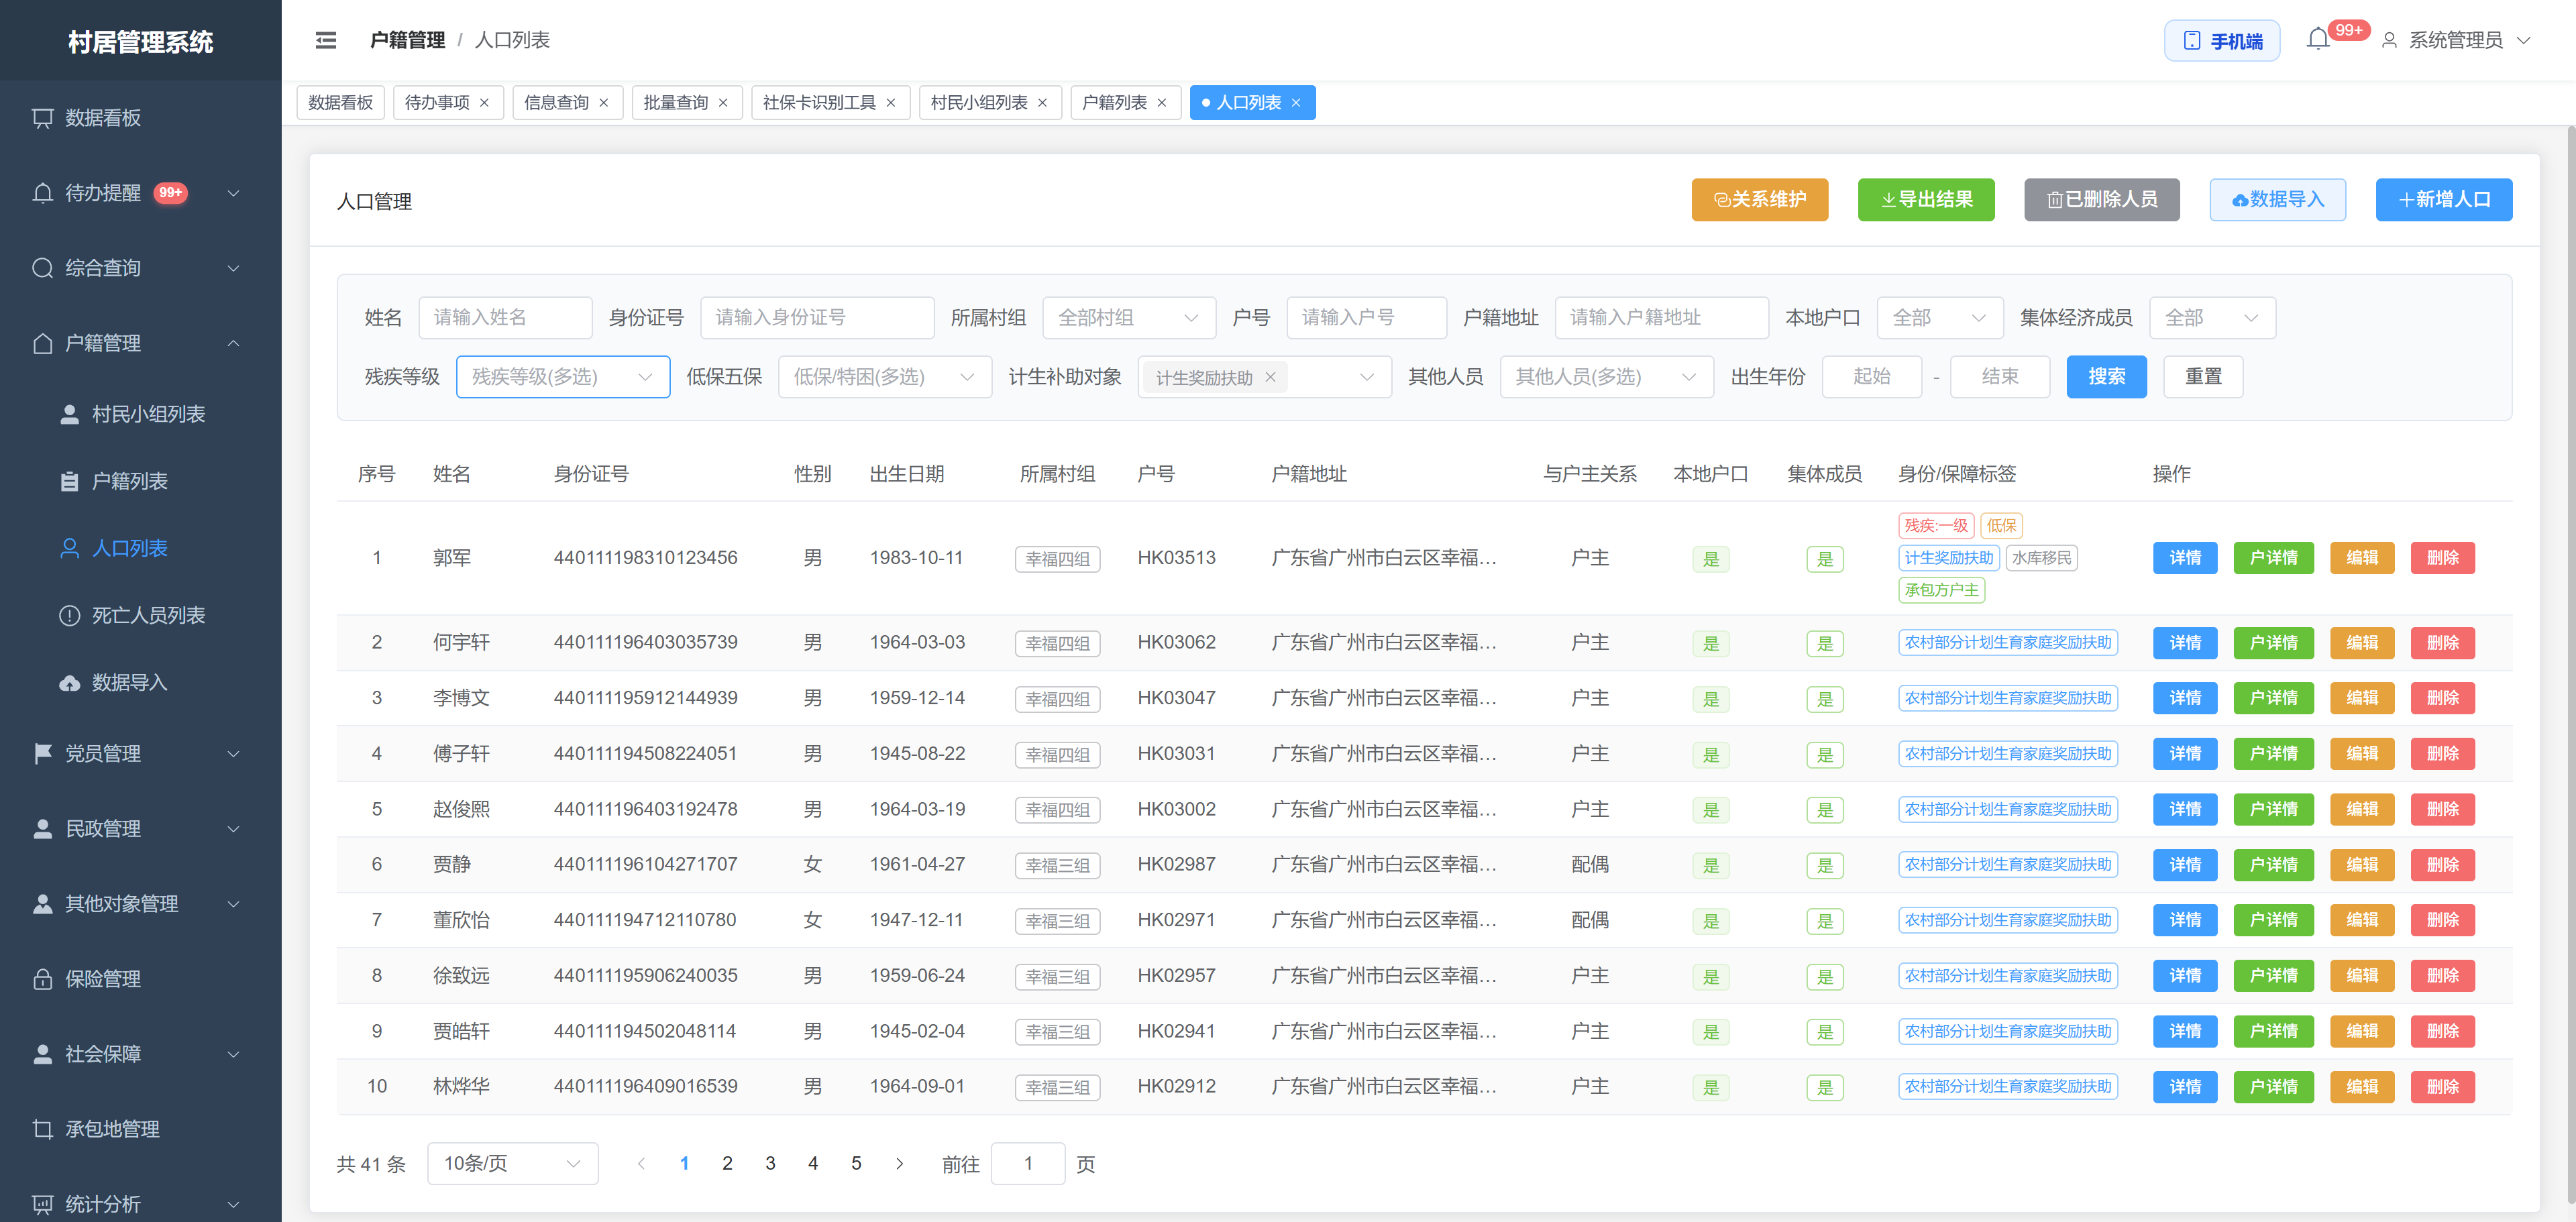Viewport: 2576px width, 1222px height.
Task: Go to pagination page 3
Action: click(770, 1163)
